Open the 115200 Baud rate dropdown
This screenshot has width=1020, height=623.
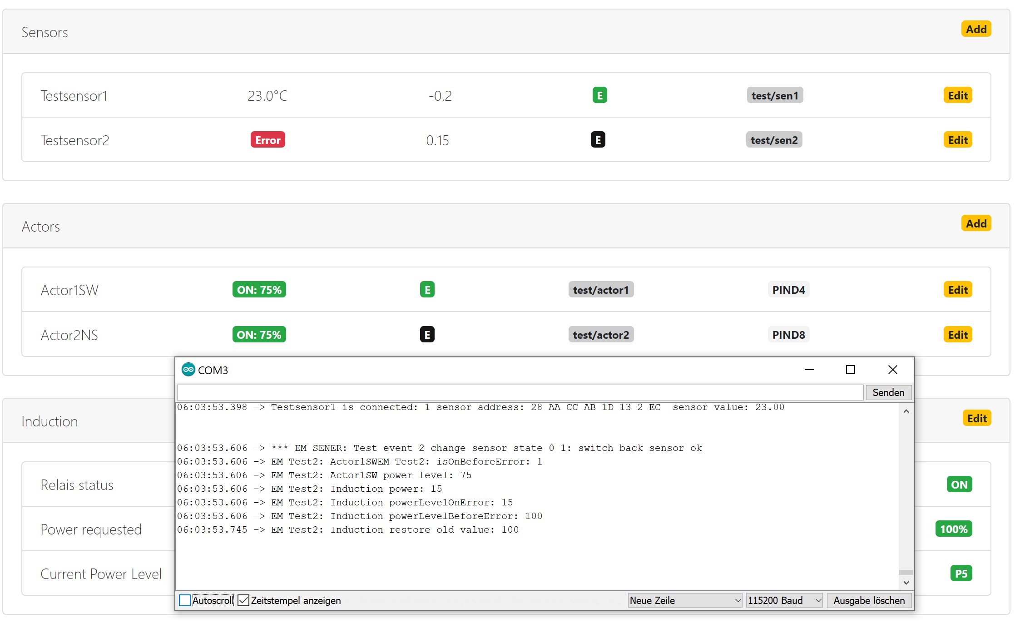coord(784,600)
